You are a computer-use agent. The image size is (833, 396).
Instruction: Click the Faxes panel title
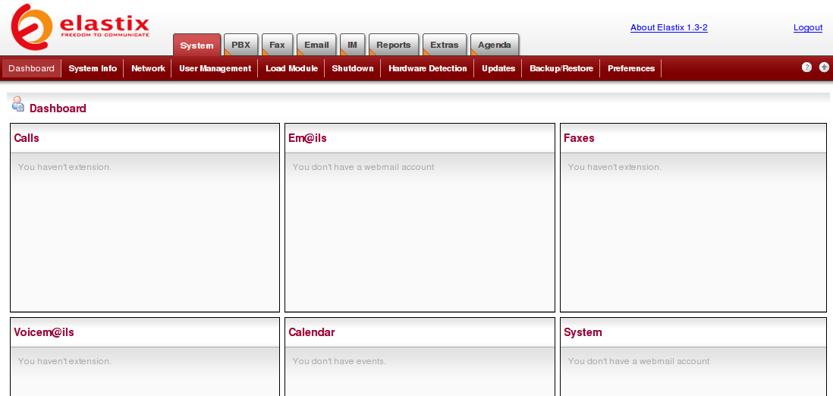click(579, 138)
